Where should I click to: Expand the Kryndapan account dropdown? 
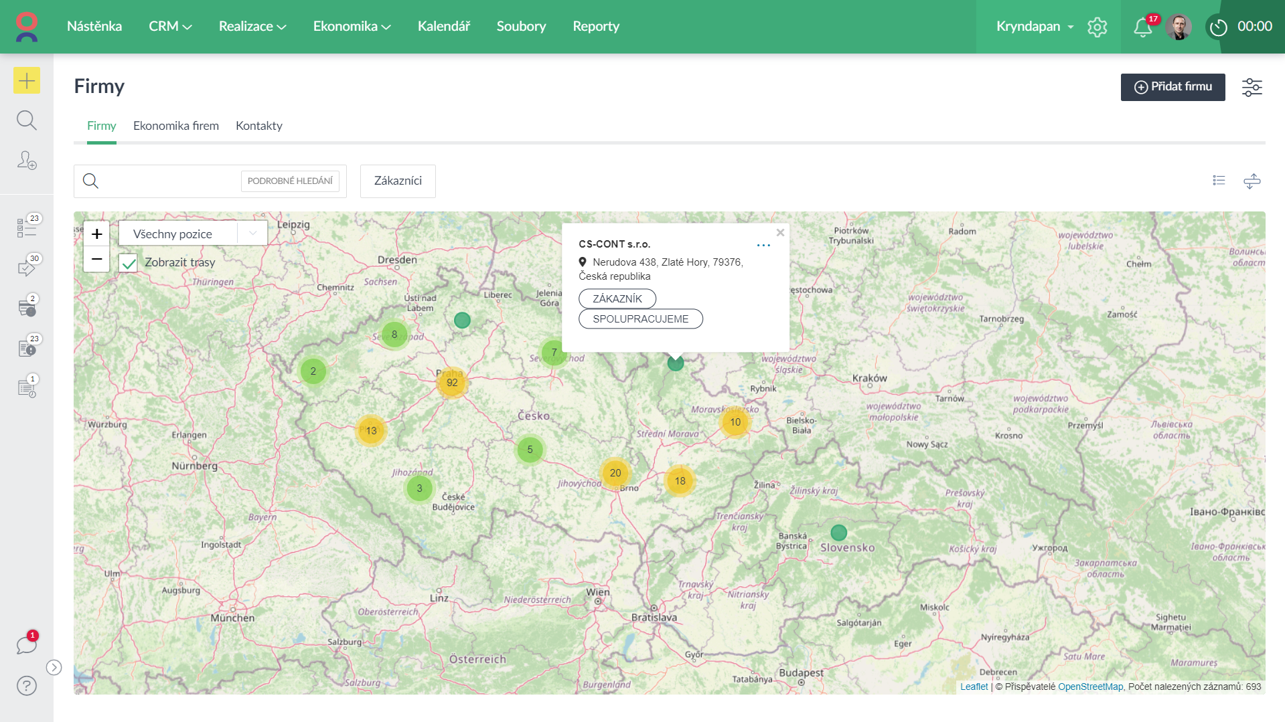(1035, 27)
